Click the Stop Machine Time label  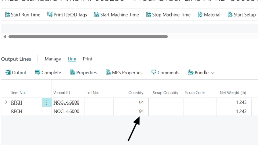click(x=171, y=14)
